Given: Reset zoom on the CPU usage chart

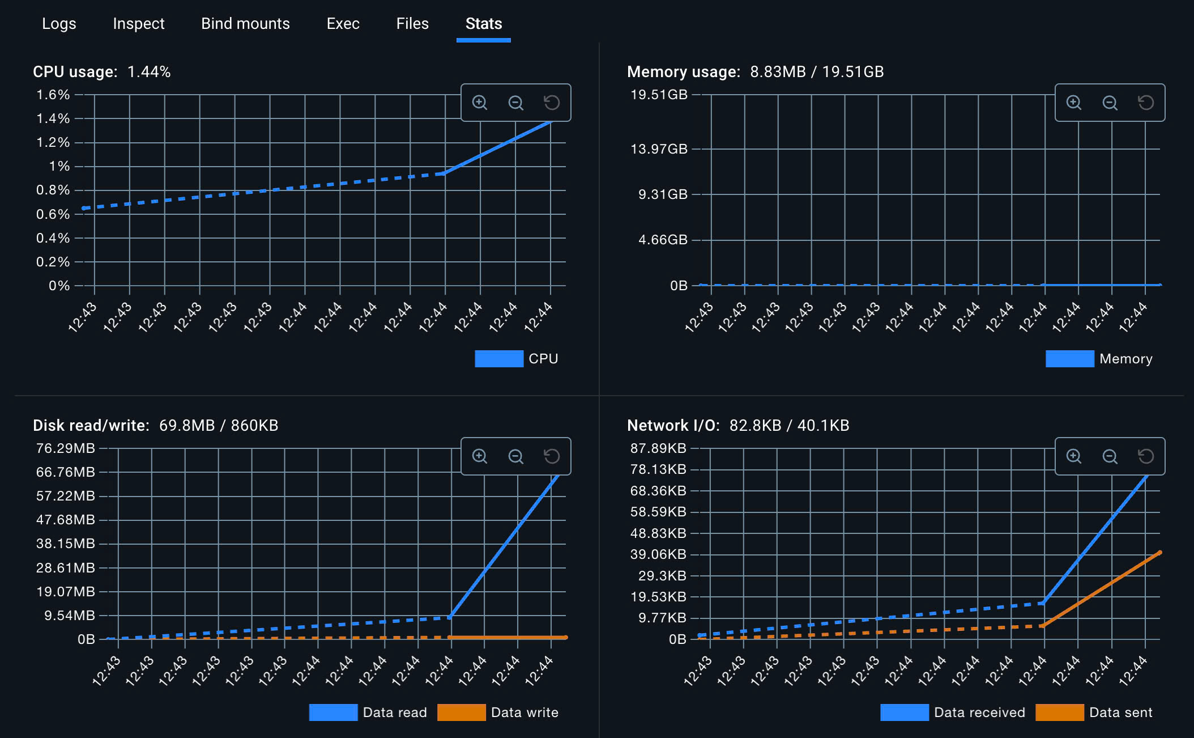Looking at the screenshot, I should [x=552, y=103].
